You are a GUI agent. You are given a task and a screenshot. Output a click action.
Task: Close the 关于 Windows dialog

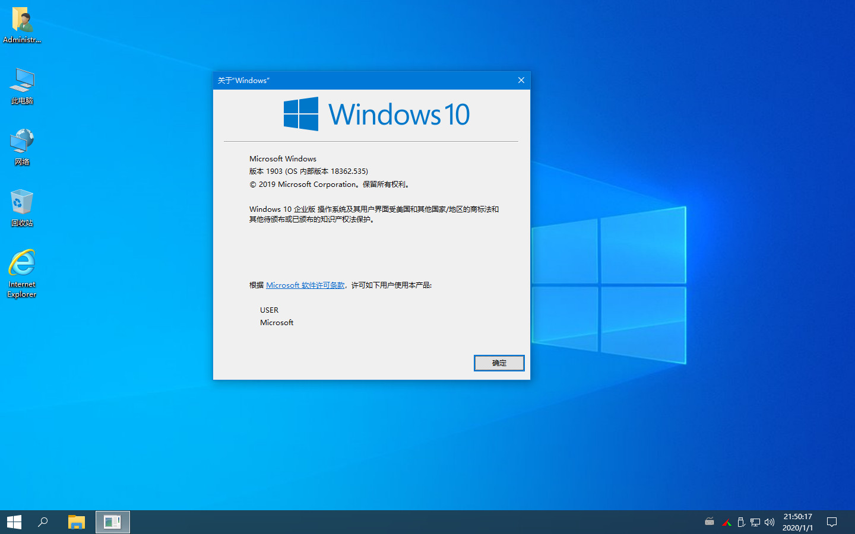coord(521,80)
